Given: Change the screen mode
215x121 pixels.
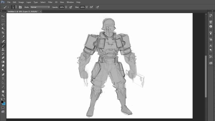Looking at the screenshot, I should pyautogui.click(x=3, y=112).
